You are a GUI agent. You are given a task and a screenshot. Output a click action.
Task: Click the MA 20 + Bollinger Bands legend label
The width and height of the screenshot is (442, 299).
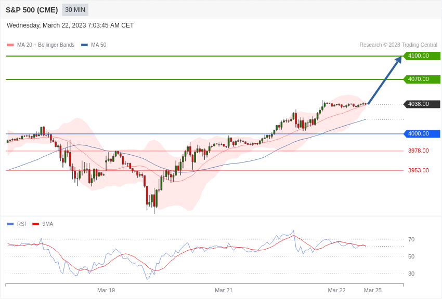[46, 45]
